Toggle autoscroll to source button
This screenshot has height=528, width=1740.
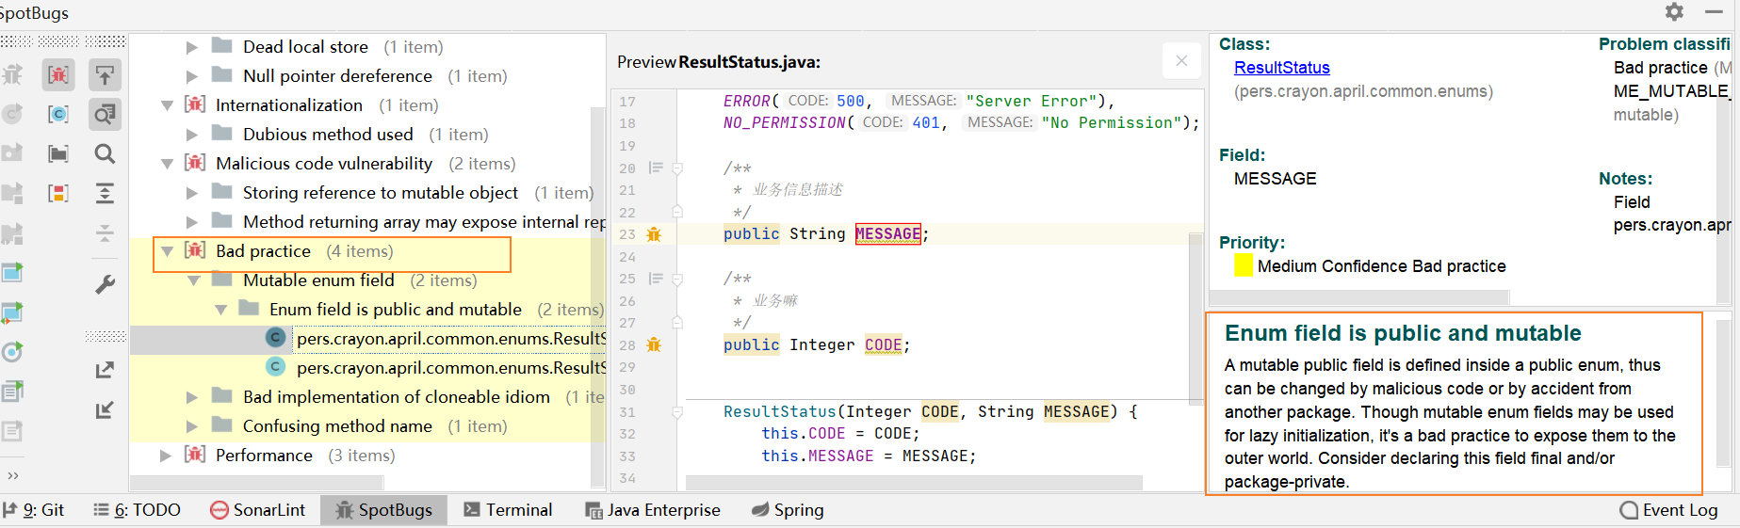[x=105, y=74]
